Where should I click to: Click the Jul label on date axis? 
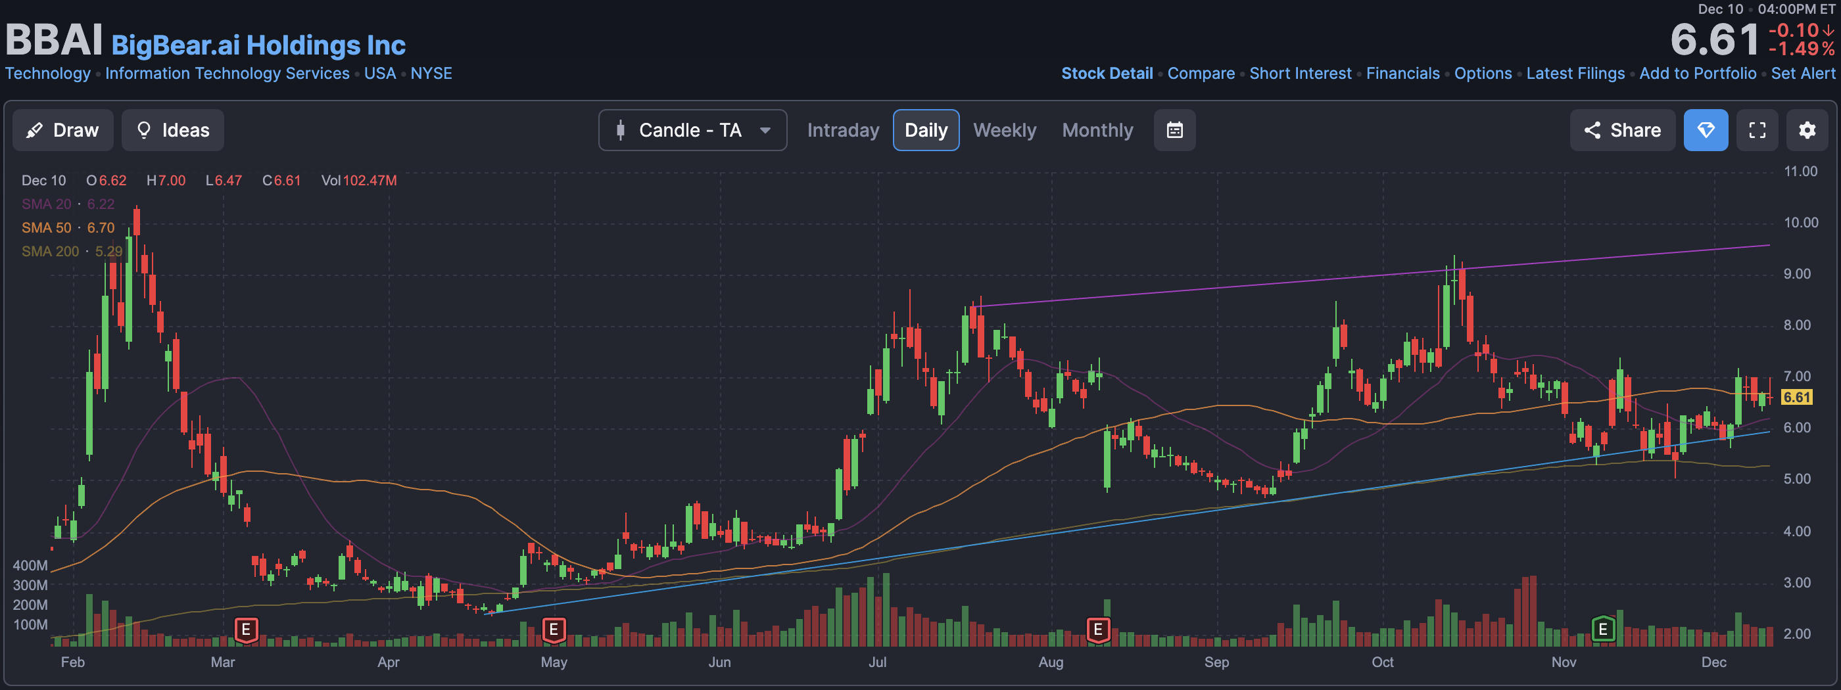877,662
